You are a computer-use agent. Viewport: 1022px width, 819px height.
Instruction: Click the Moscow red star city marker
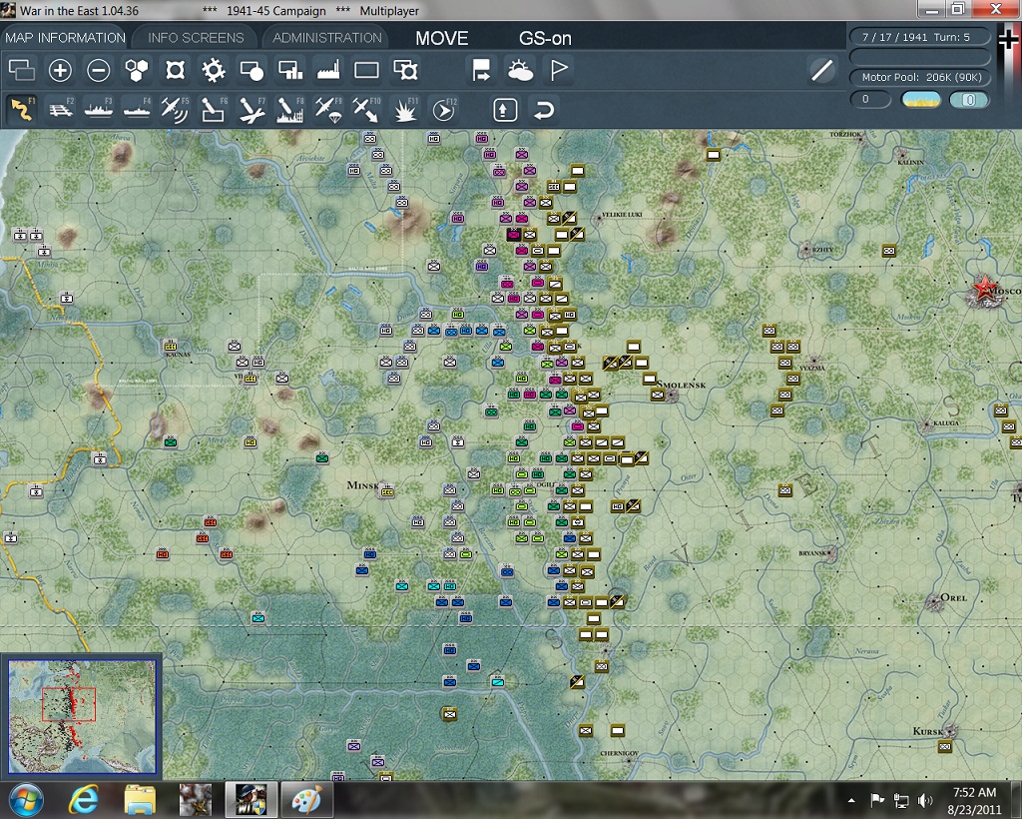(983, 289)
